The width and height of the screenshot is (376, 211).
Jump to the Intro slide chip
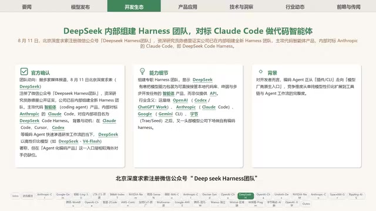point(15,196)
